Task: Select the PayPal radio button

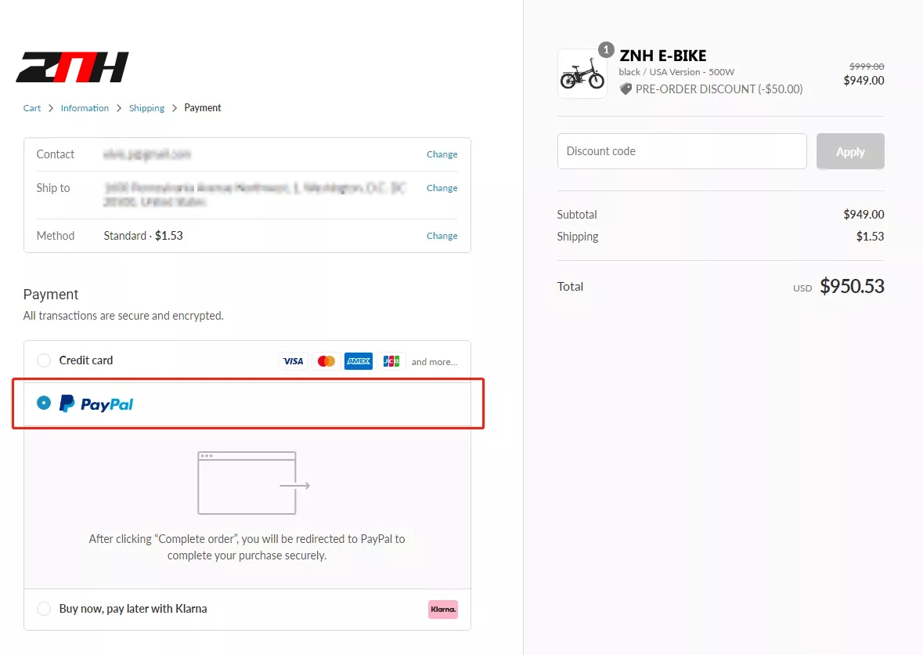Action: click(x=44, y=403)
